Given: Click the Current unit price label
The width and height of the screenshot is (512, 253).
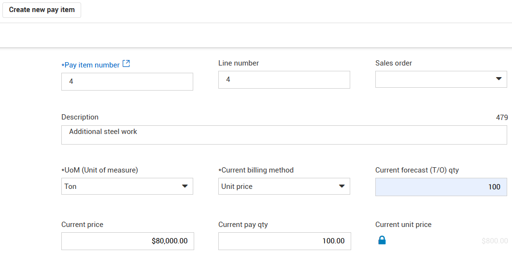Looking at the screenshot, I should coord(403,225).
